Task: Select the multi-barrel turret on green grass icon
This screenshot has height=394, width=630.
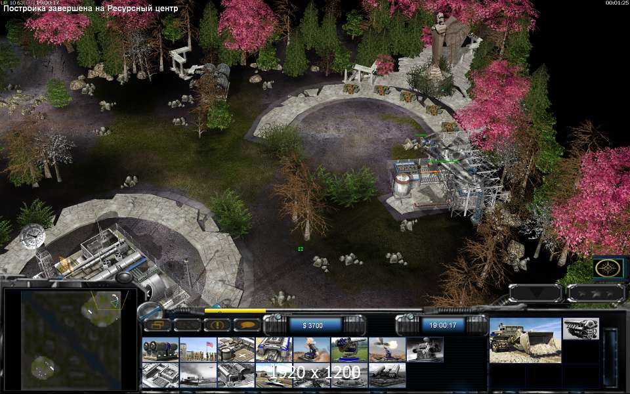Action: coord(349,349)
